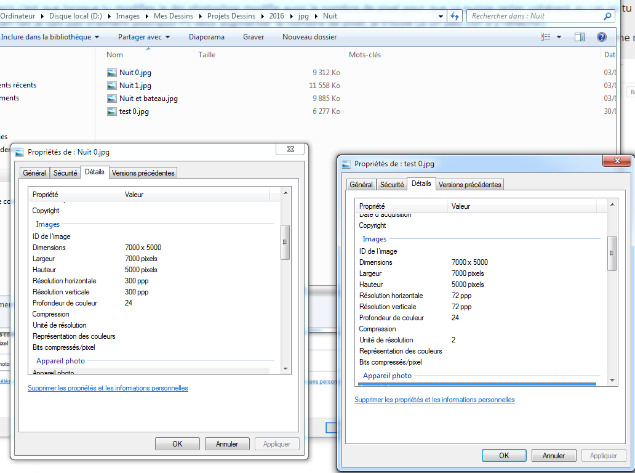Select the Nuit et bateau.jpg image icon
Viewport: 635px width, 473px height.
111,99
